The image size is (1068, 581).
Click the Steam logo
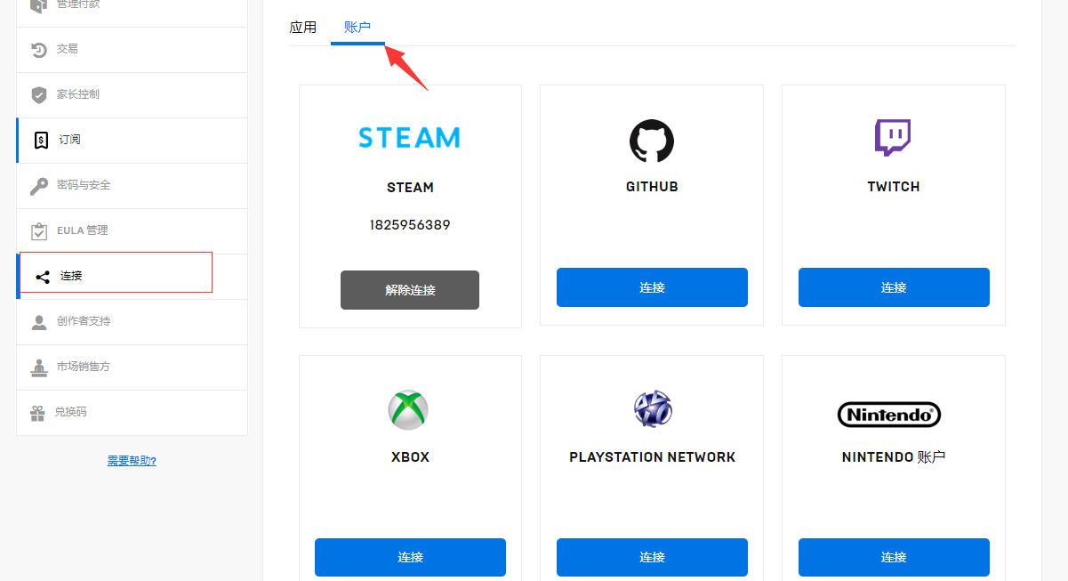[x=409, y=138]
